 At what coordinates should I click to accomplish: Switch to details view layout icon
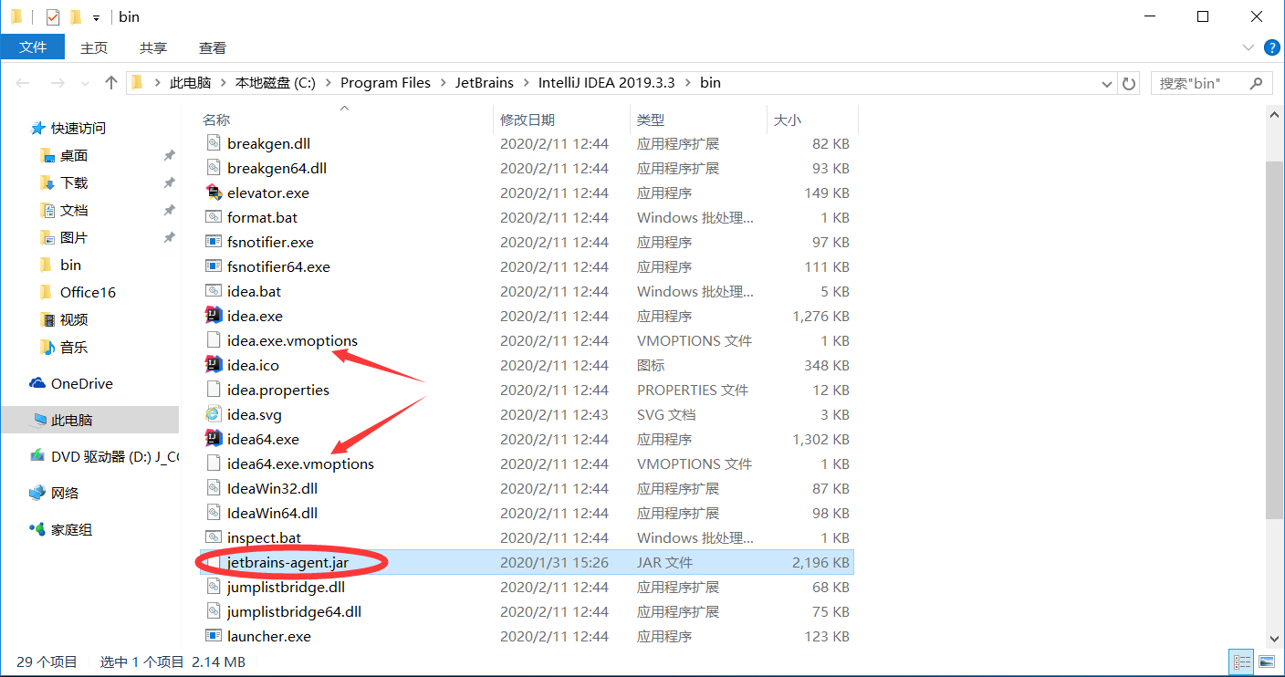1241,661
